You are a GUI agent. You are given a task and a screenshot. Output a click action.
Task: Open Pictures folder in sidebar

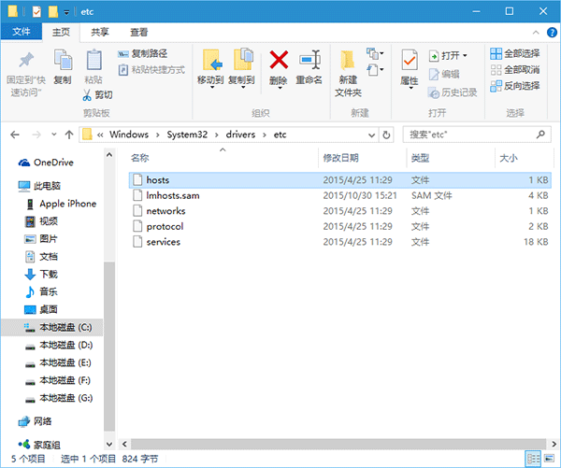pos(41,239)
